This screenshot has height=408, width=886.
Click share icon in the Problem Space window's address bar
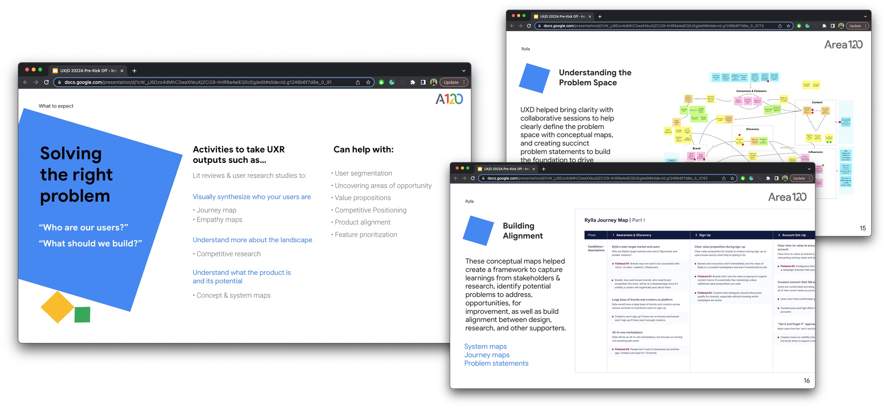tap(780, 26)
